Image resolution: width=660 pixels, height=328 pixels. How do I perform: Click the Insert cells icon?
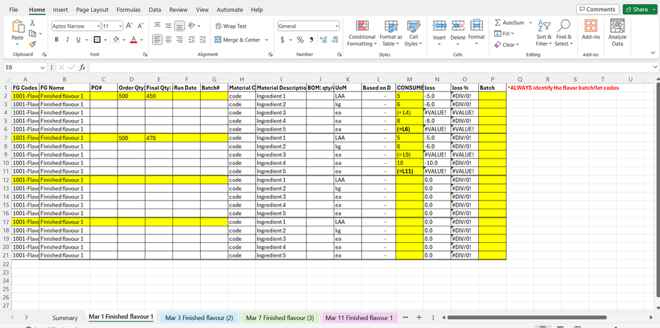pos(439,26)
